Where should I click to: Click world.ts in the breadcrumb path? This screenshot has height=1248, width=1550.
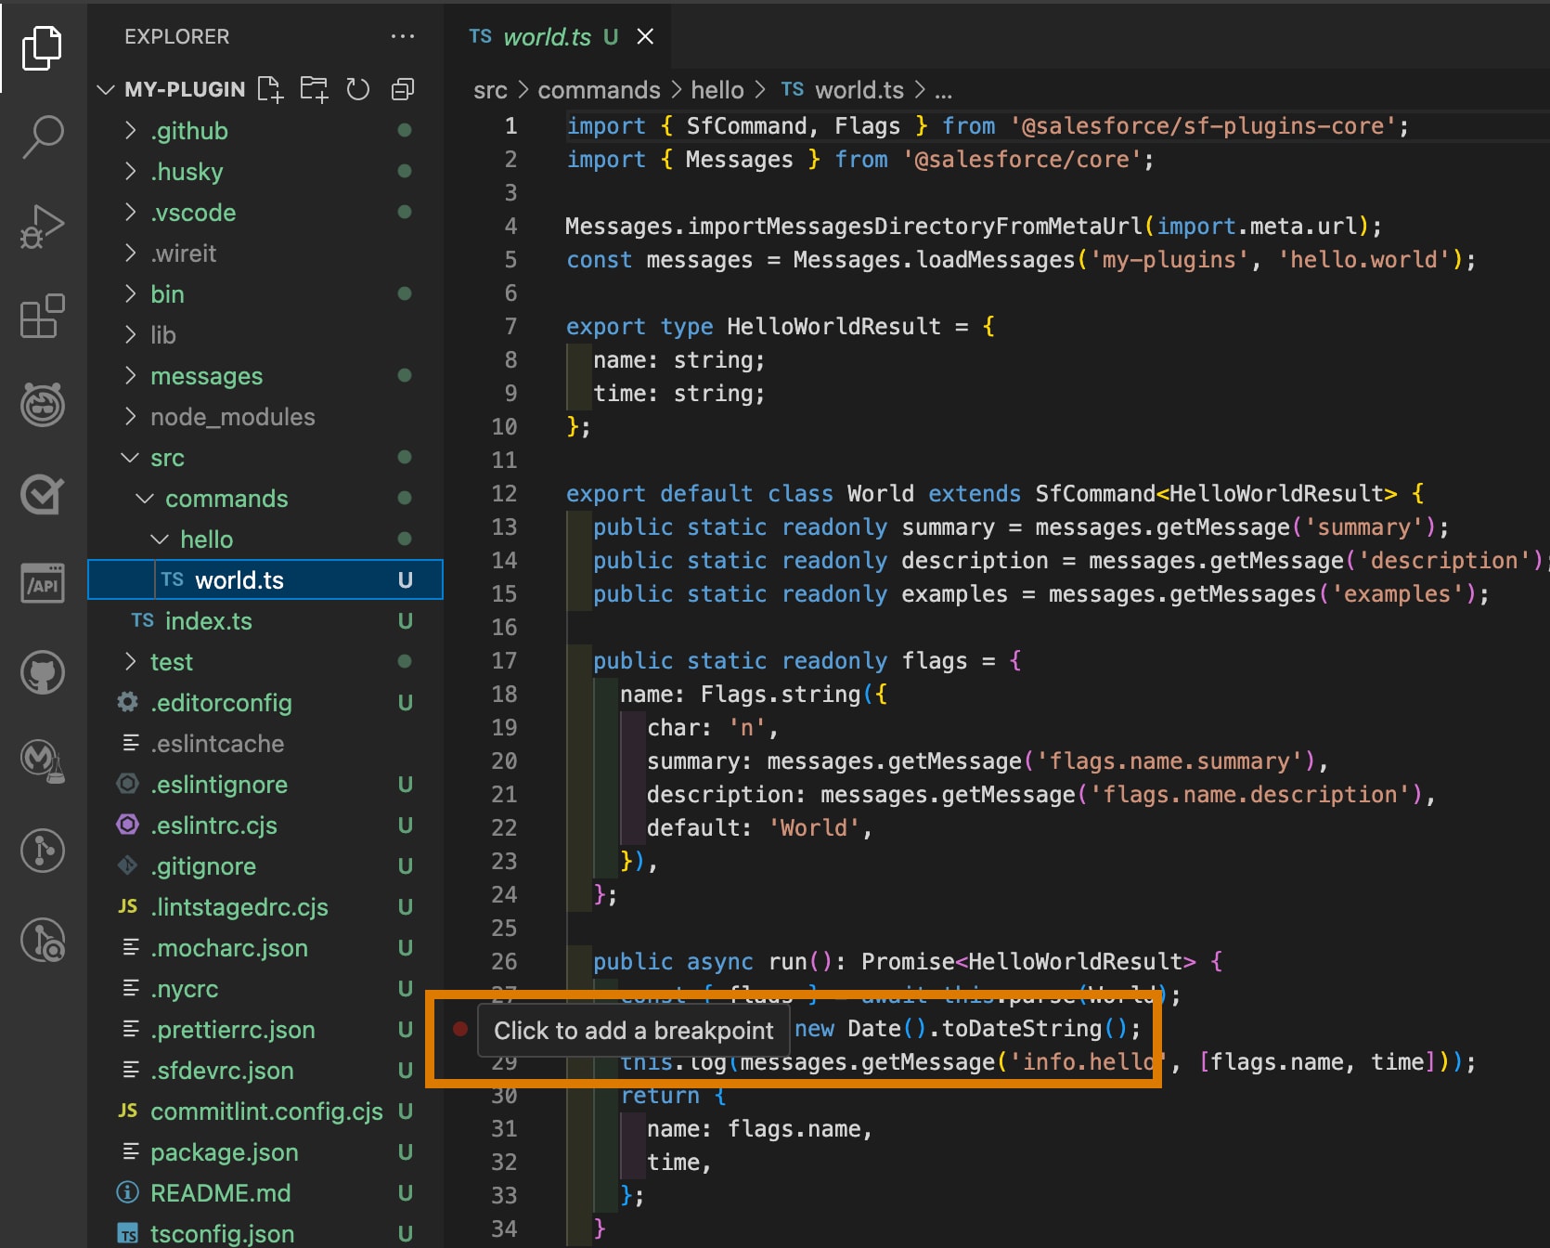click(842, 90)
